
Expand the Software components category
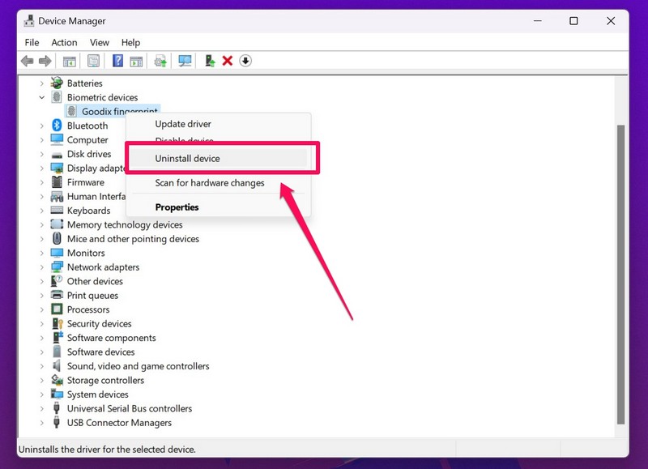42,338
